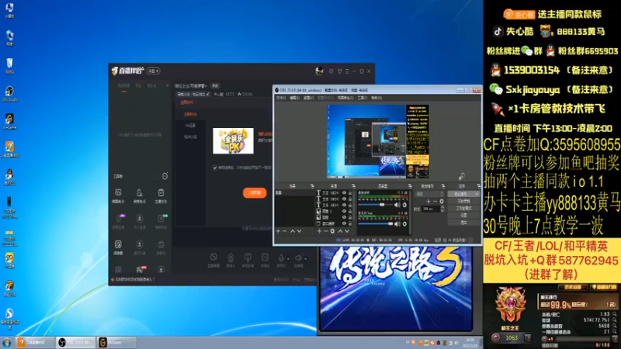Open dropdown beside the microphone icon in 直播伴侣
Image resolution: width=621 pixels, height=349 pixels.
coord(288,258)
